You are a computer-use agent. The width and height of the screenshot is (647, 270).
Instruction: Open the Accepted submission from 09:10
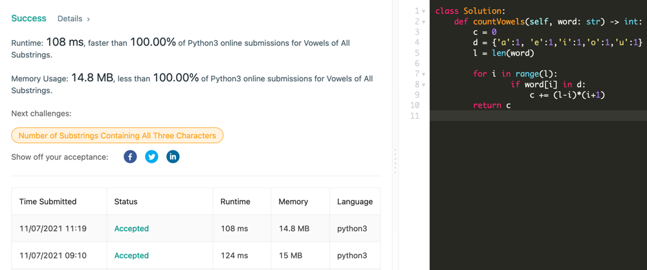pyautogui.click(x=131, y=256)
